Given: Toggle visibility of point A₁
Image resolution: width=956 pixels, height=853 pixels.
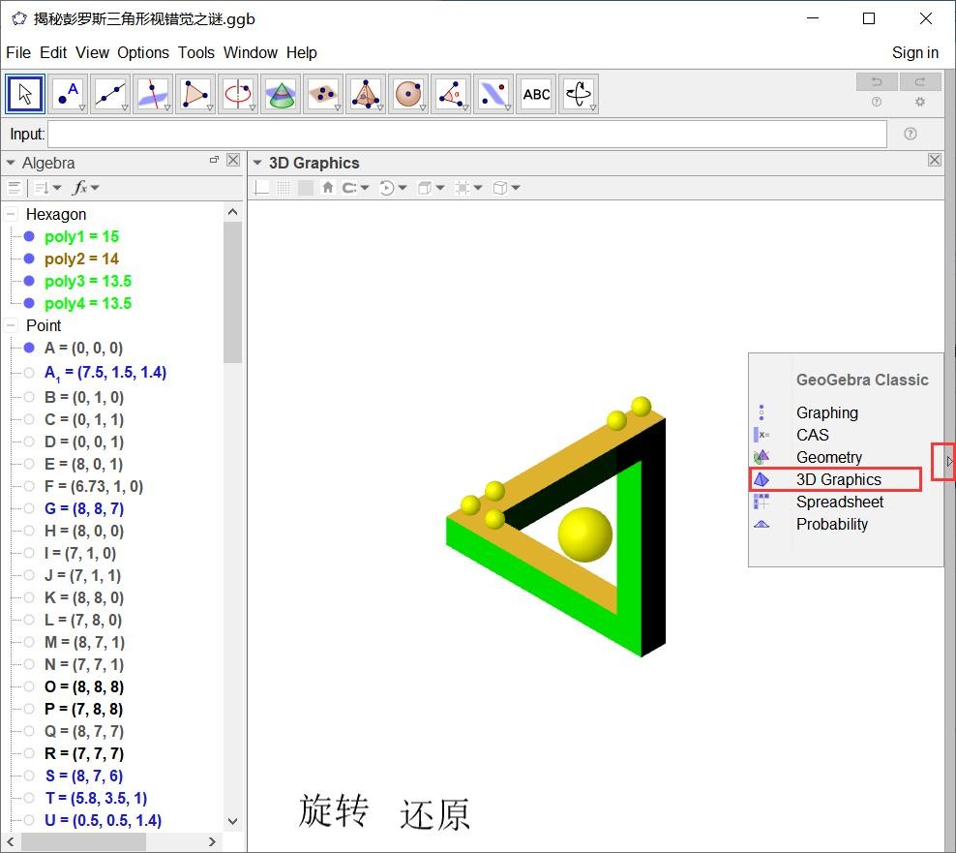Looking at the screenshot, I should pyautogui.click(x=29, y=373).
